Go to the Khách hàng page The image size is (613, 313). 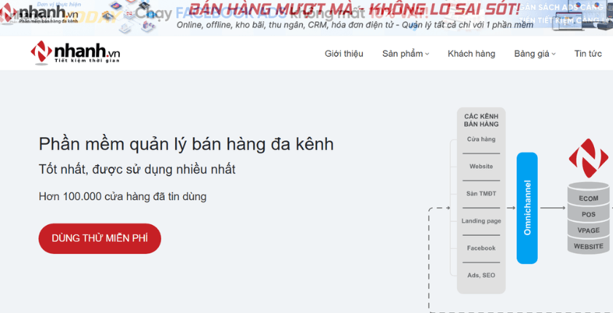pos(471,54)
